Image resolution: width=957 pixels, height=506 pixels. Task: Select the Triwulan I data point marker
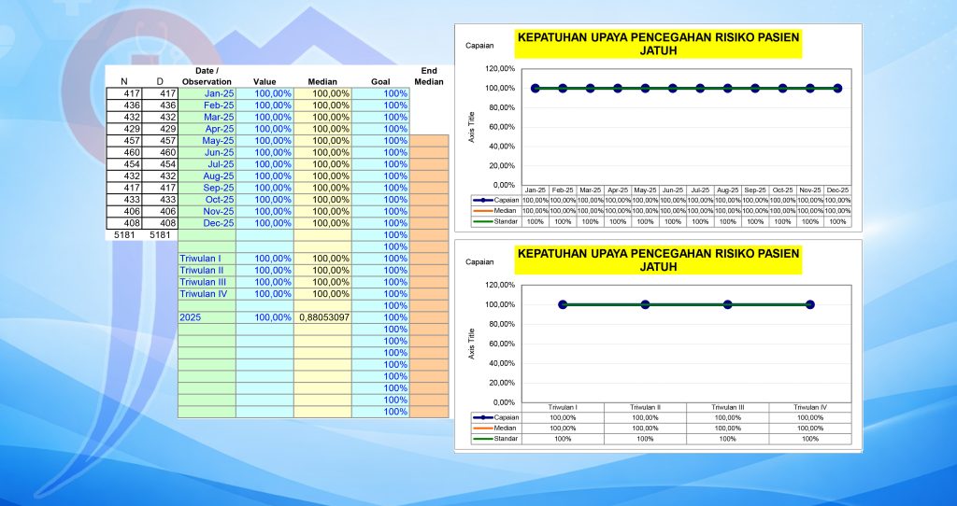pyautogui.click(x=563, y=304)
